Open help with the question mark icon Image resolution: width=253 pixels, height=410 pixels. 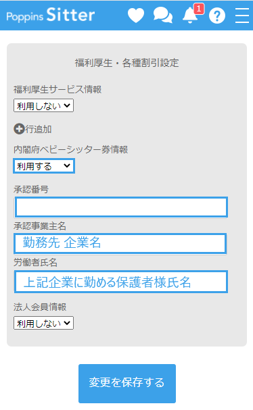tap(217, 16)
